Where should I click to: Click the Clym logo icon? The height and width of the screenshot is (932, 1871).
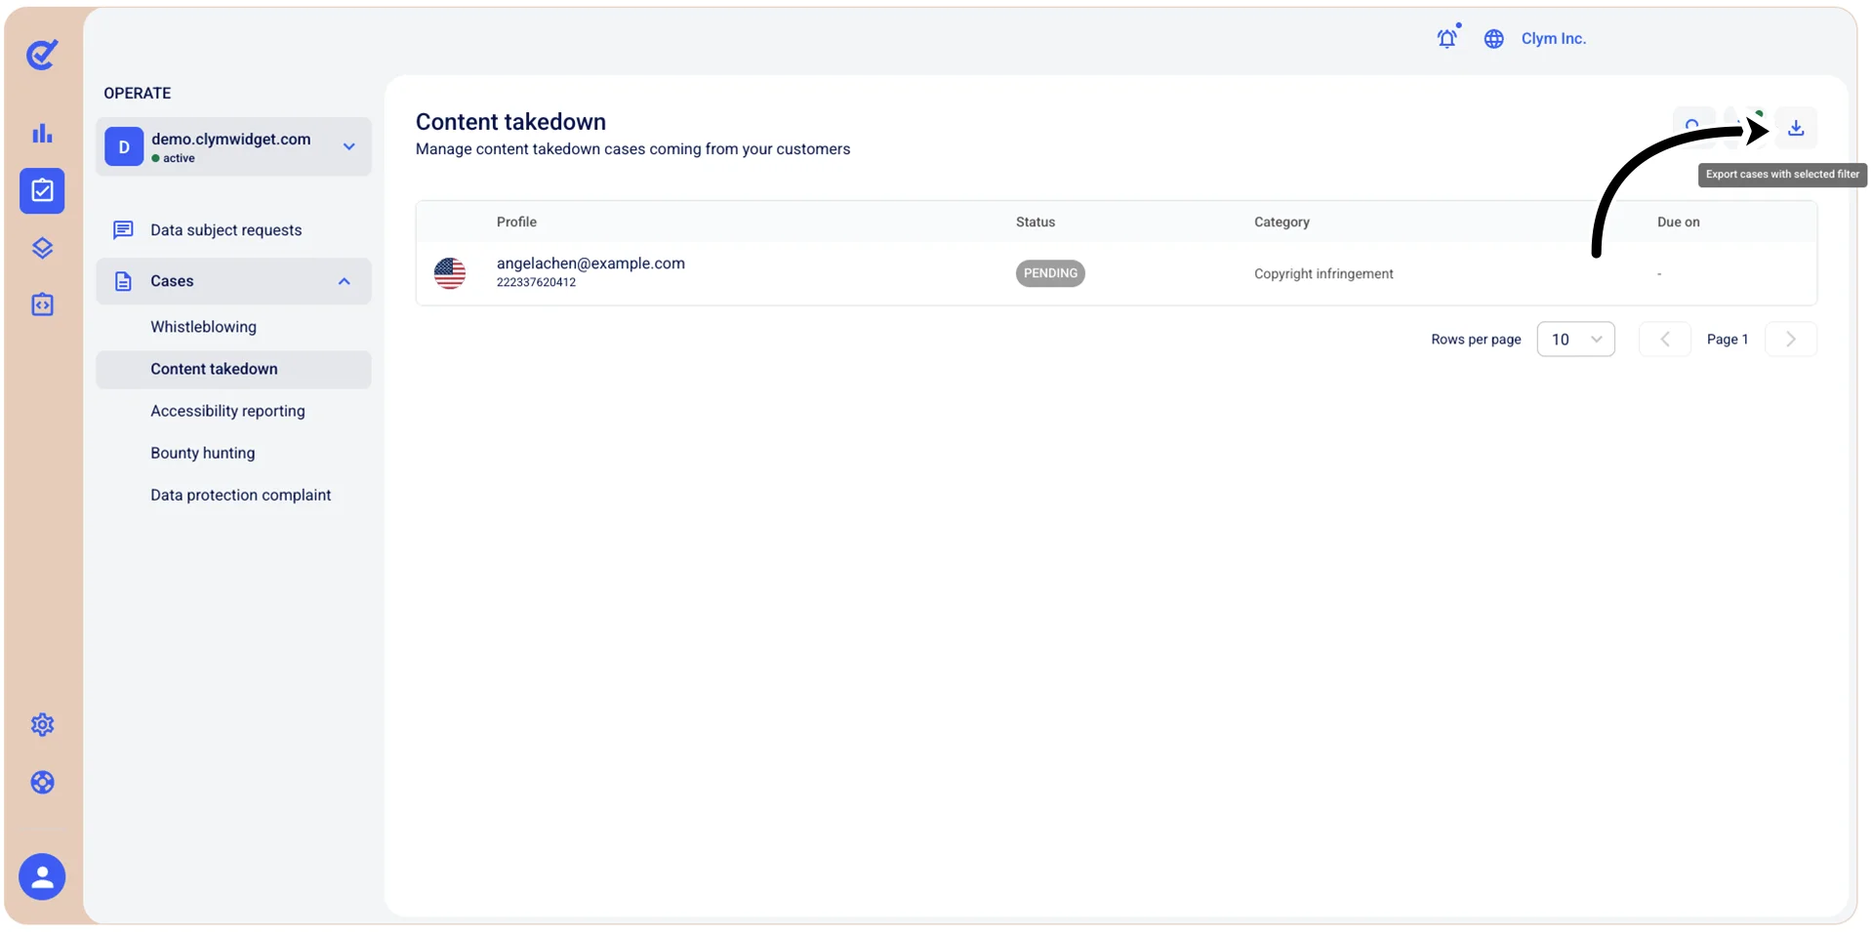click(x=42, y=55)
